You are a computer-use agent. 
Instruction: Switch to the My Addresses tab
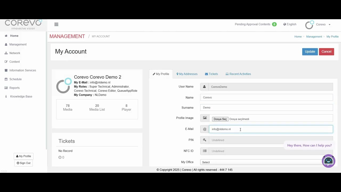tap(187, 74)
